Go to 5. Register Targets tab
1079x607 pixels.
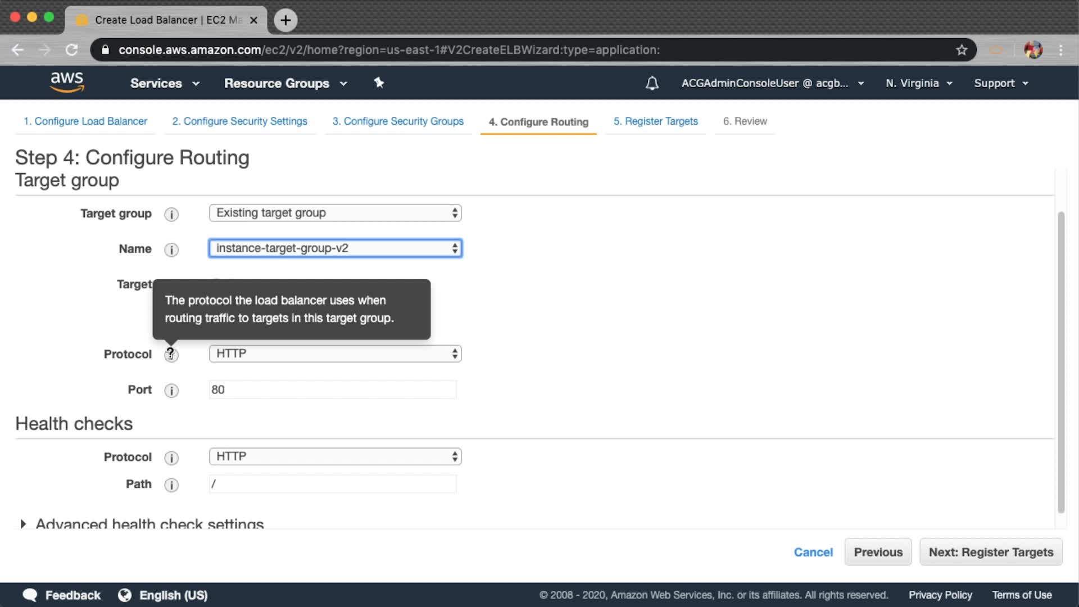coord(655,121)
